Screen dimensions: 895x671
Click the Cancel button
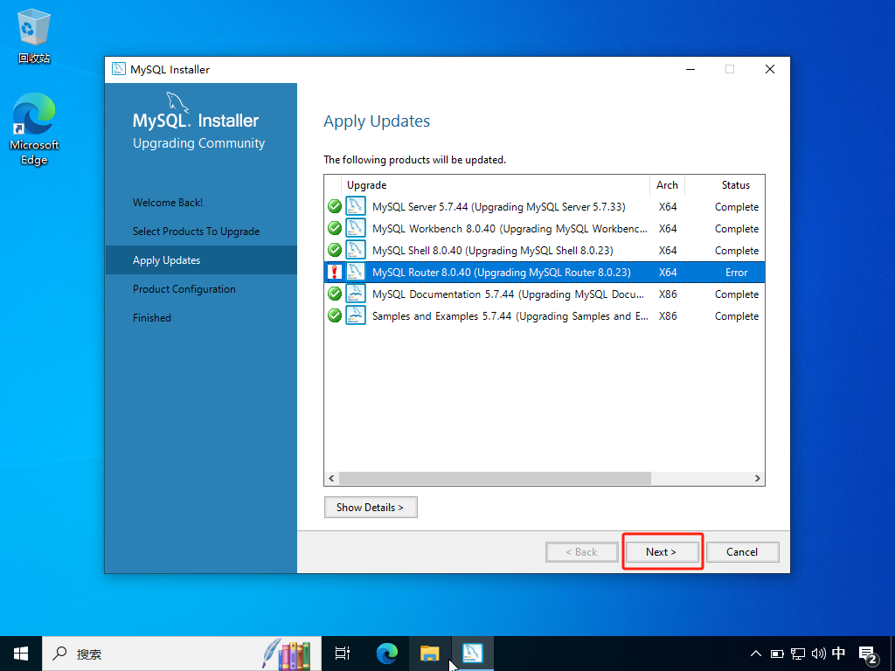coord(741,551)
